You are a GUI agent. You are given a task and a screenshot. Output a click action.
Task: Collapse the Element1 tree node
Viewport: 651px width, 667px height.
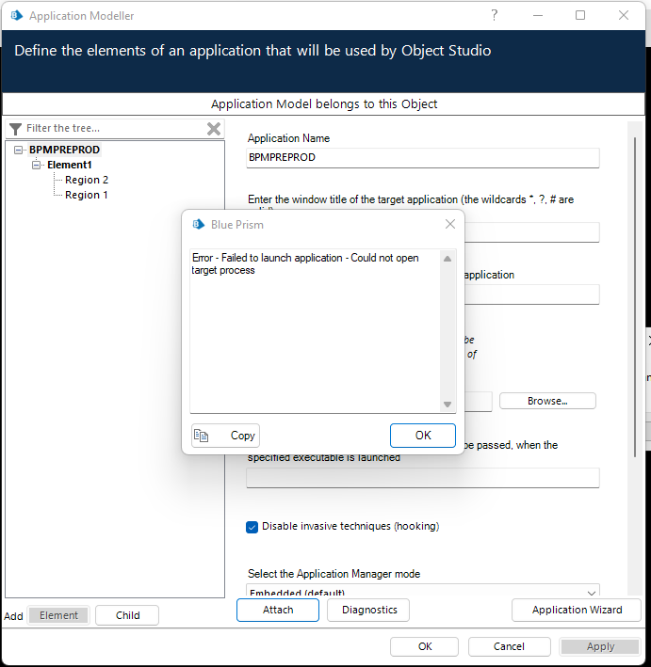point(36,165)
